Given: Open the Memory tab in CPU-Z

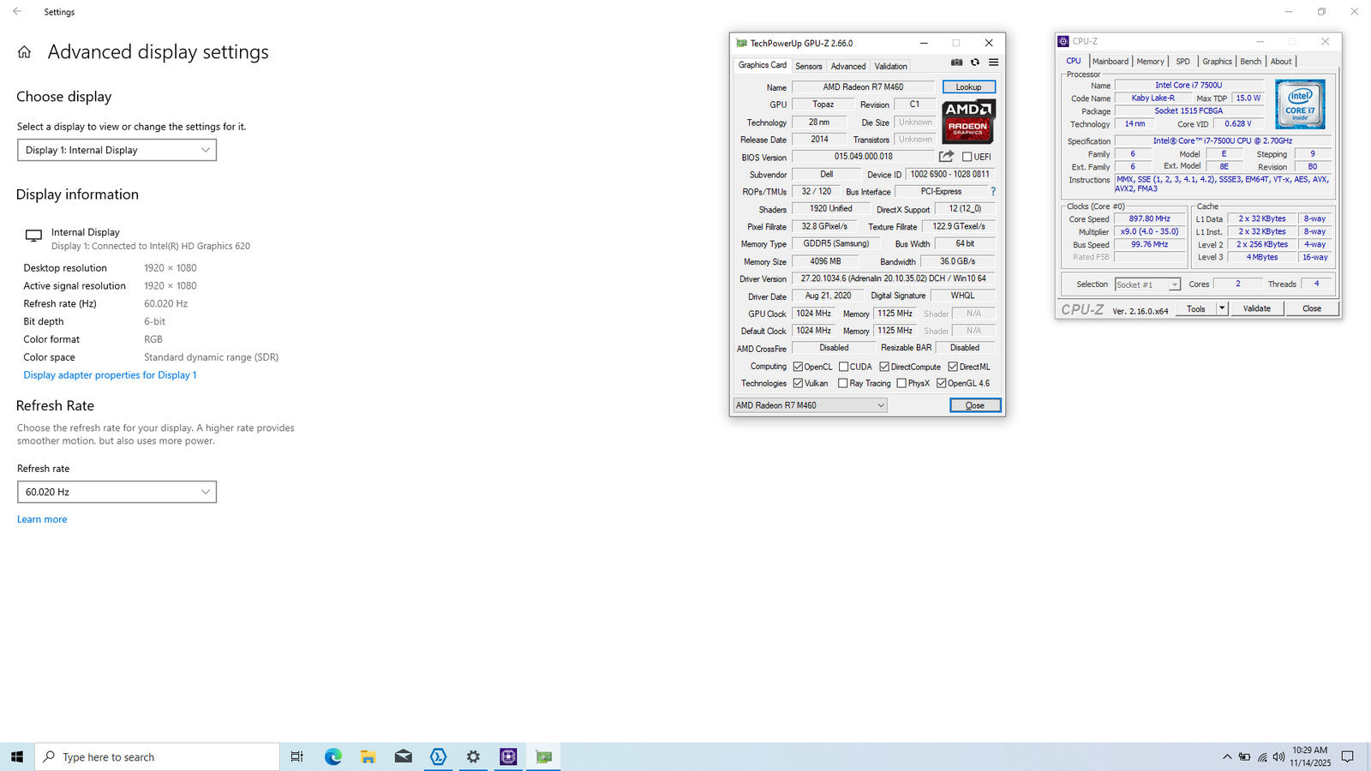Looking at the screenshot, I should 1150,61.
